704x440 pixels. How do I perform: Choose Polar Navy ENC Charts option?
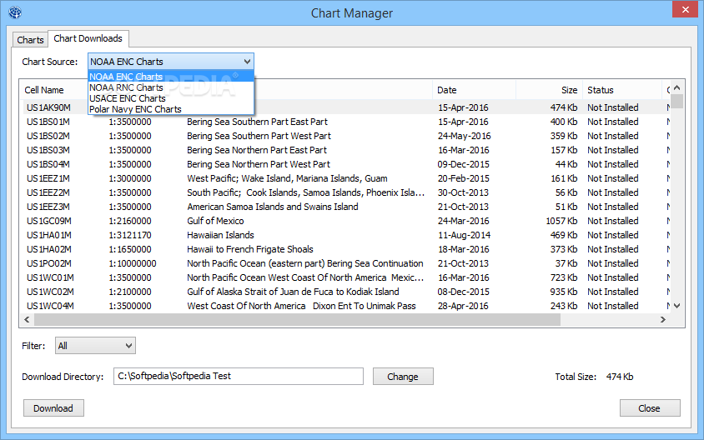(x=171, y=109)
